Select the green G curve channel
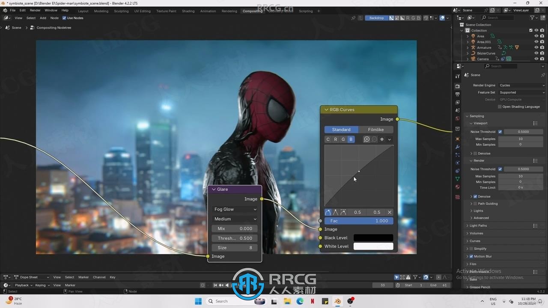The image size is (548, 308). 343,139
